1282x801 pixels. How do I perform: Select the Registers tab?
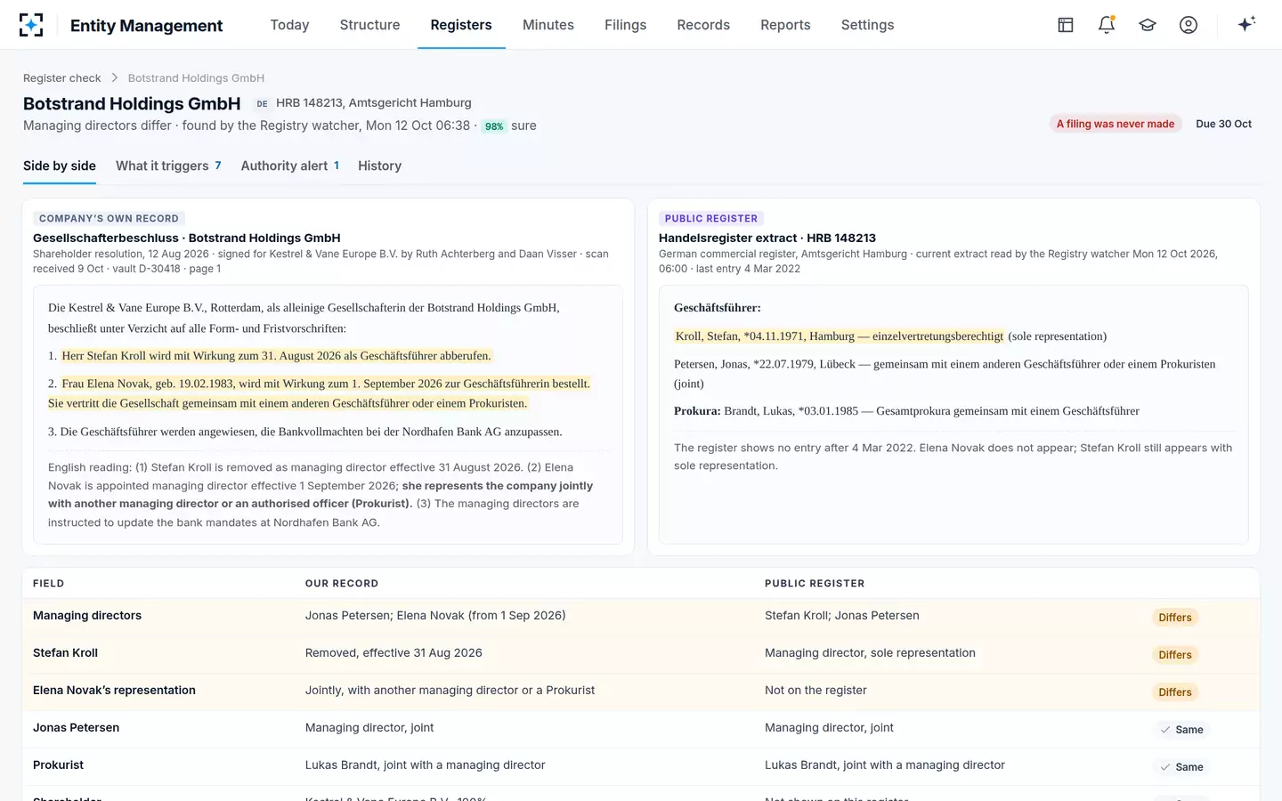[461, 25]
